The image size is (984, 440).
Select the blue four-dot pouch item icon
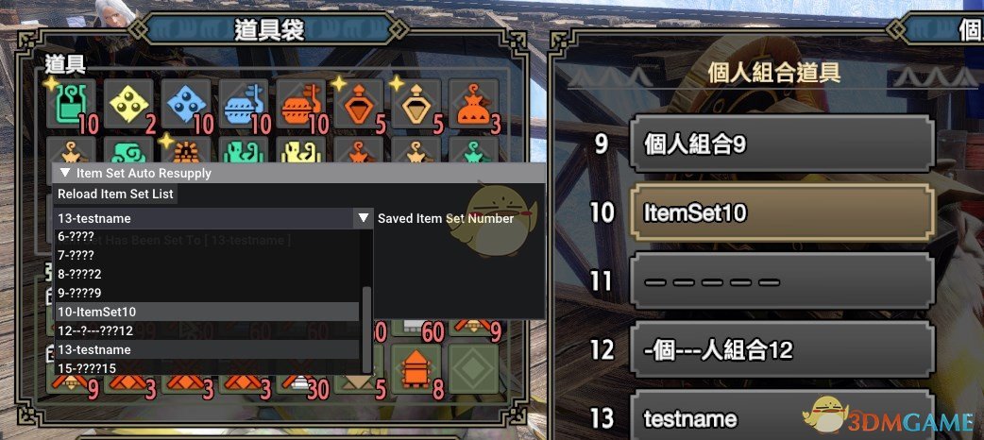click(186, 104)
